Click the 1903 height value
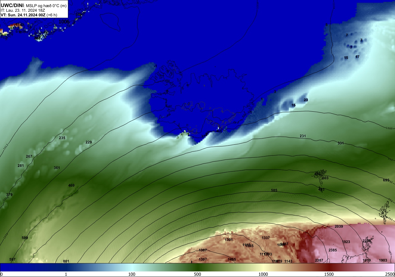 383,260
